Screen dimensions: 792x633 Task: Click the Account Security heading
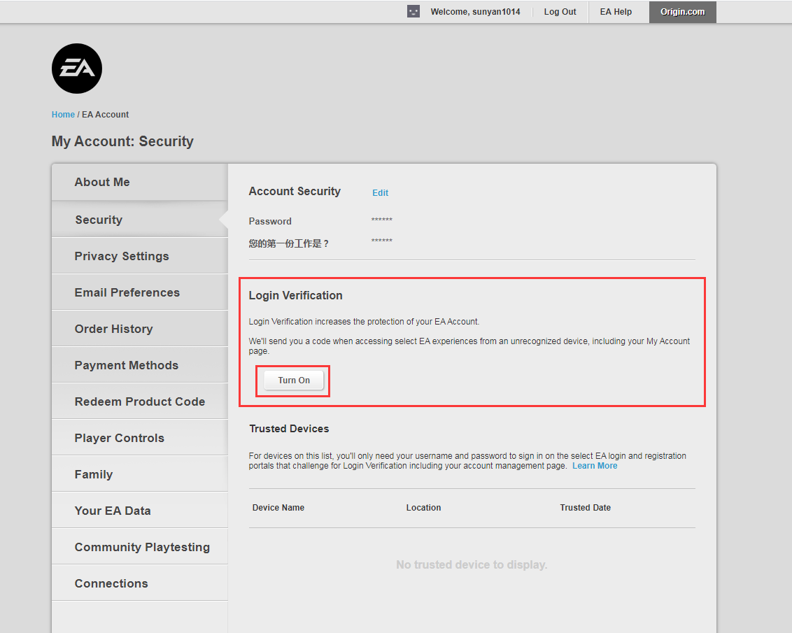[295, 192]
